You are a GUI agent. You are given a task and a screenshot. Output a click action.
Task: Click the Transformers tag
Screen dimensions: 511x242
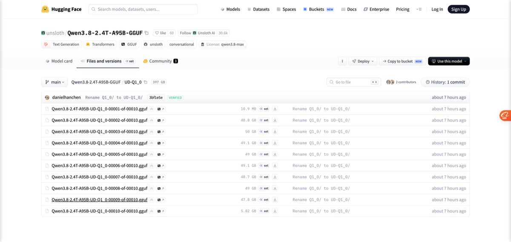click(100, 44)
